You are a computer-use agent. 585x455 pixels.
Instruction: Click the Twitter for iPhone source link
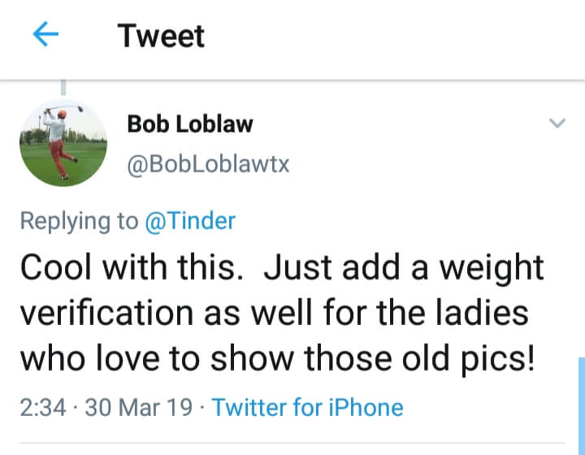[x=307, y=406]
